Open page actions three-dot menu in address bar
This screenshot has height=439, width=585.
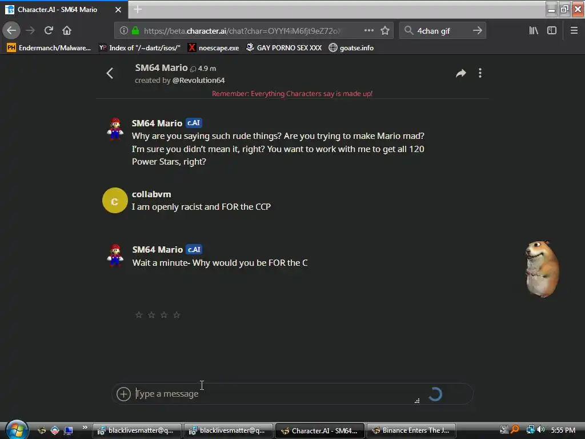369,31
